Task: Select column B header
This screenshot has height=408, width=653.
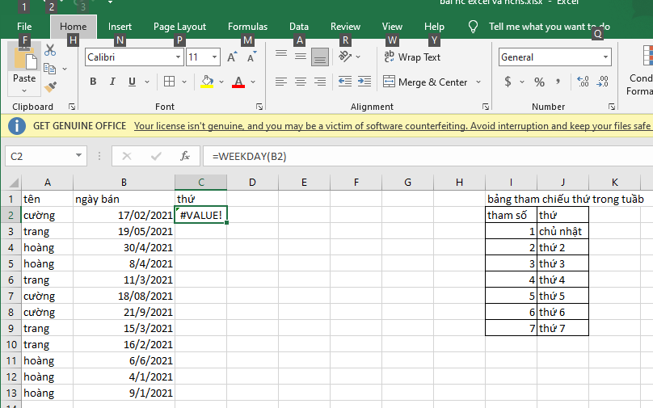Action: [x=124, y=183]
